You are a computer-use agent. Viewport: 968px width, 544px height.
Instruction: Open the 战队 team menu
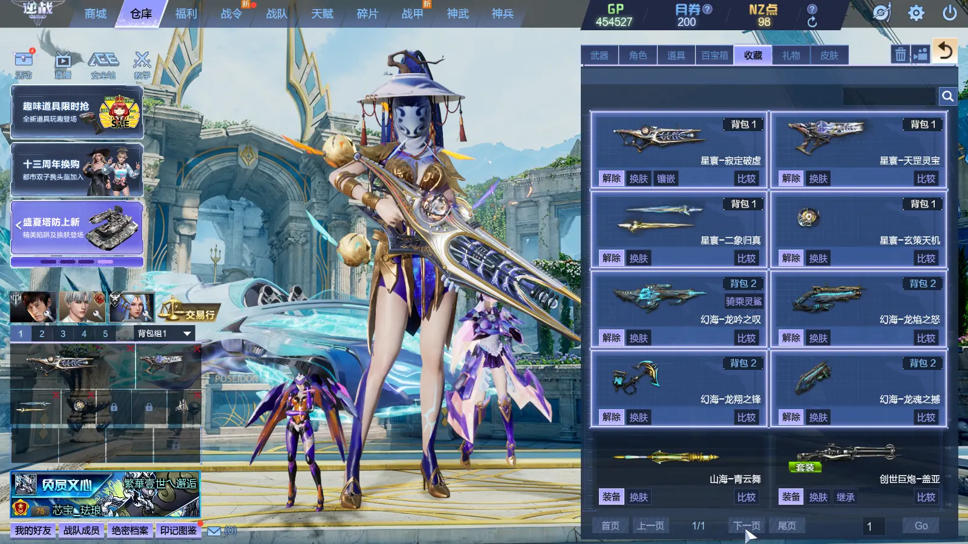click(x=276, y=13)
